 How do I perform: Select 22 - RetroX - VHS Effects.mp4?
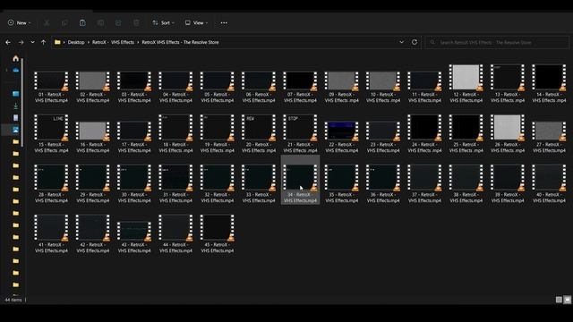[342, 137]
